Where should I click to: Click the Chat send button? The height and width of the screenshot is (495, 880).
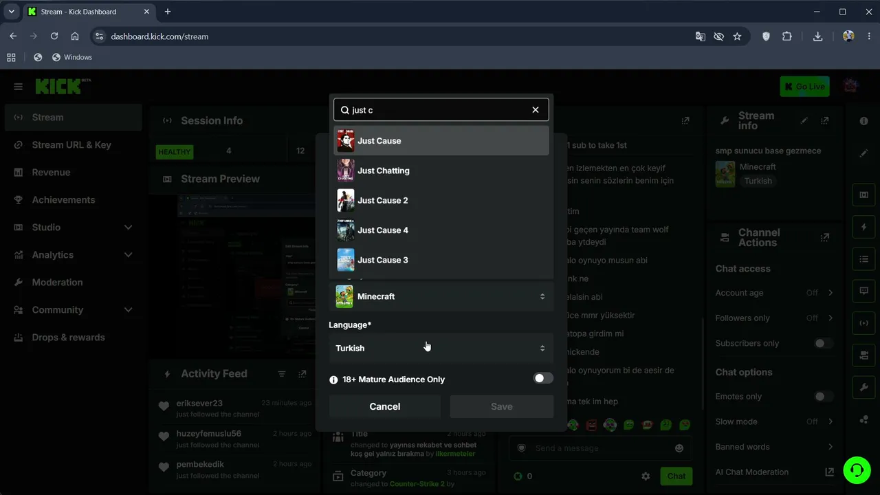[676, 476]
